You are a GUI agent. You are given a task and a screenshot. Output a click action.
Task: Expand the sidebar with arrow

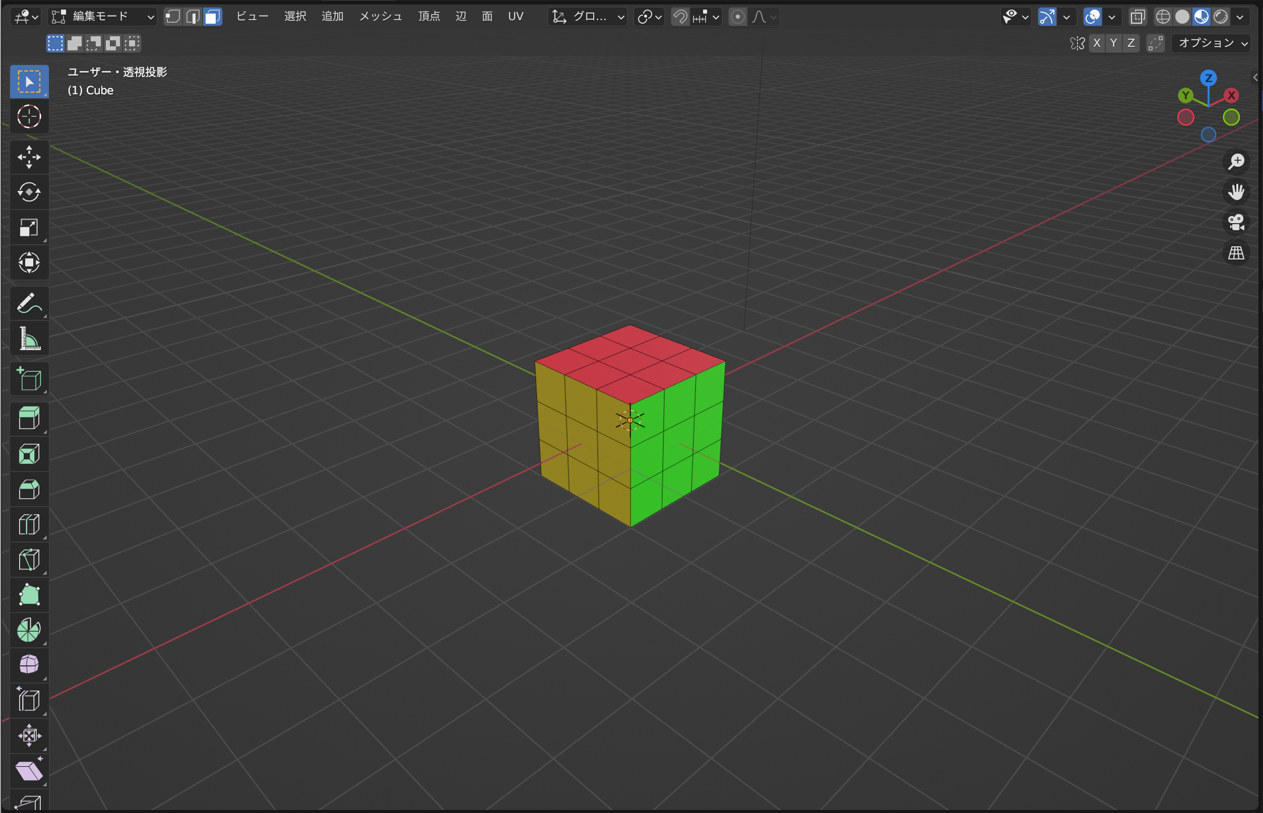(x=1255, y=78)
